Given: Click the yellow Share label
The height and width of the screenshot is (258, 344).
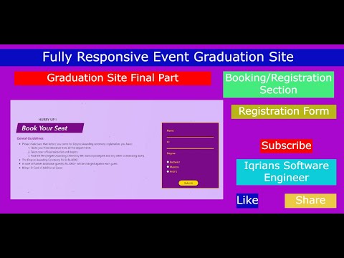Looking at the screenshot, I should click(x=310, y=201).
